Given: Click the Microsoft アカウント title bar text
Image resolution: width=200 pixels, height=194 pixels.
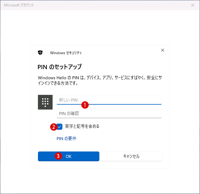Looking at the screenshot, I should [19, 5].
